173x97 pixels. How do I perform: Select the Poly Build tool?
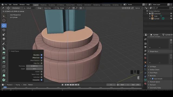click(x=4, y=75)
